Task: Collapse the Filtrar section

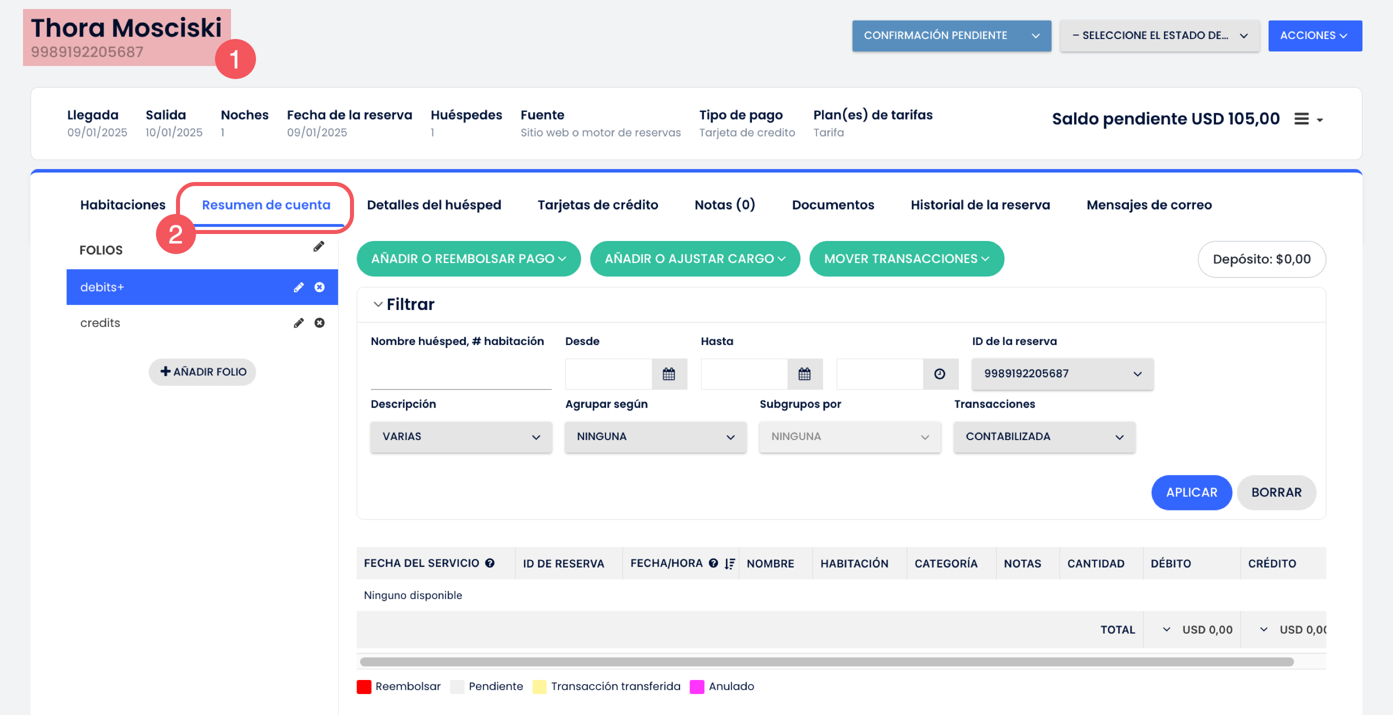Action: point(378,304)
